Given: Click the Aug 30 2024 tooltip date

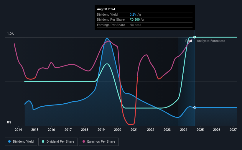Looking at the screenshot, I should click(x=106, y=9).
